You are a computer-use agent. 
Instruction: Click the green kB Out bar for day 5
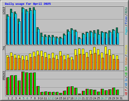[23, 83]
